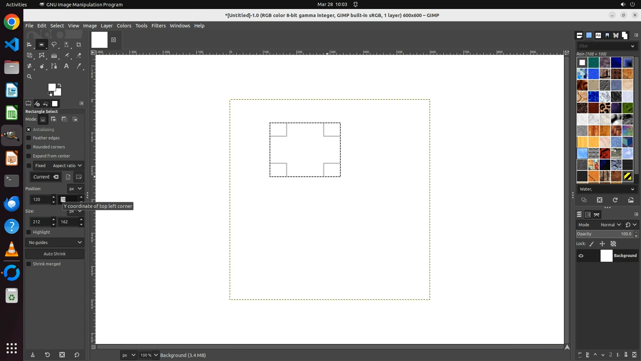Open the Colors menu
641x361 pixels.
click(x=124, y=26)
